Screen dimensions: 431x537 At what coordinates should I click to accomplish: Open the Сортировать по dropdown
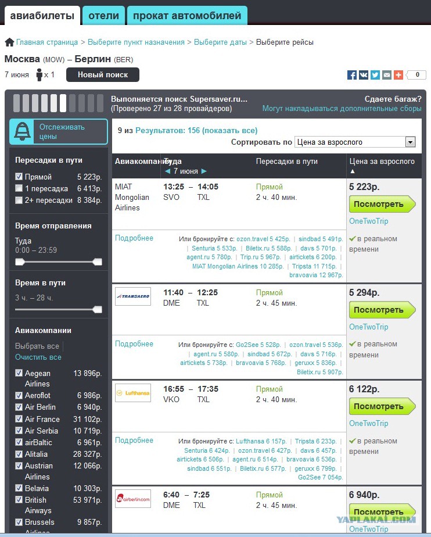pos(355,142)
